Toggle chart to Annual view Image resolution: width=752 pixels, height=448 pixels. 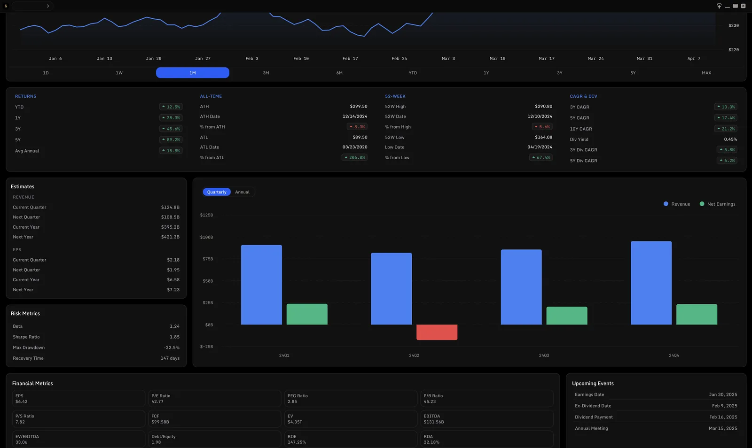[x=243, y=192]
